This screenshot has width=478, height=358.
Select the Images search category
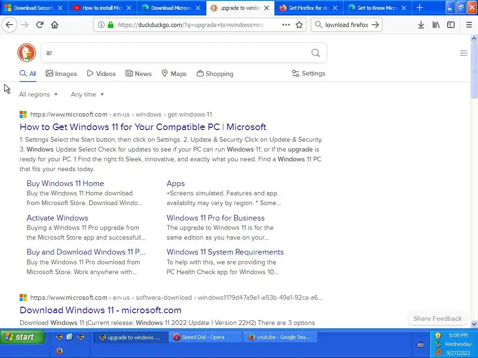click(x=61, y=74)
